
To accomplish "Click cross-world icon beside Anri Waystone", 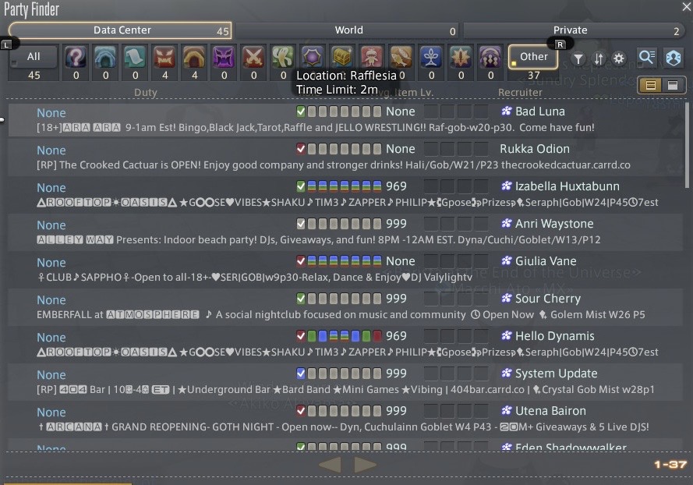I will coord(507,223).
